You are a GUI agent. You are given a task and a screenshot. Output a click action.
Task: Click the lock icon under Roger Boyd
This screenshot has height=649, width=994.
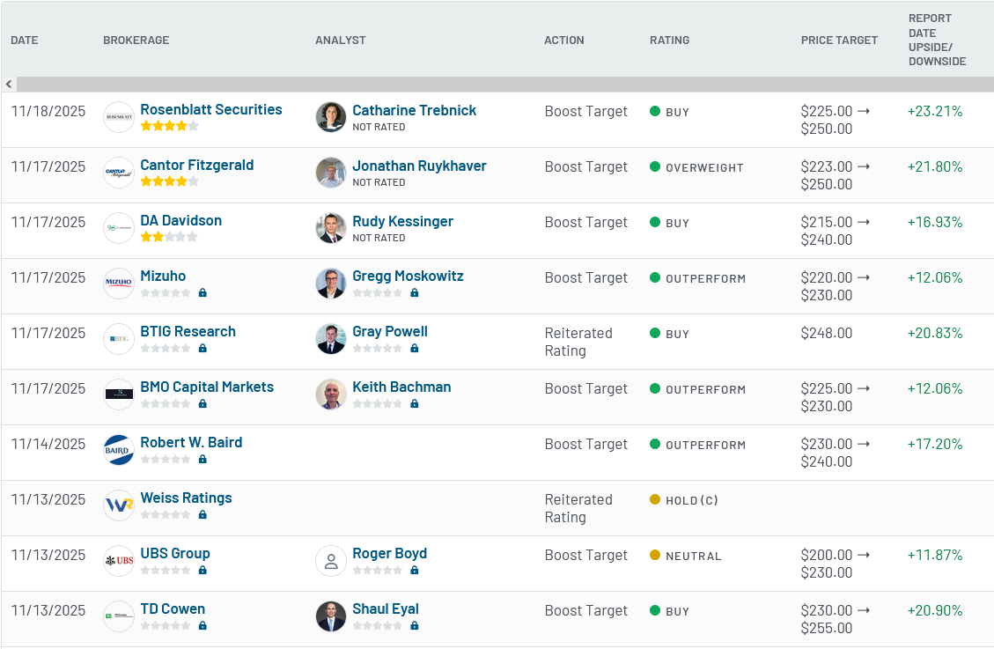pyautogui.click(x=415, y=570)
